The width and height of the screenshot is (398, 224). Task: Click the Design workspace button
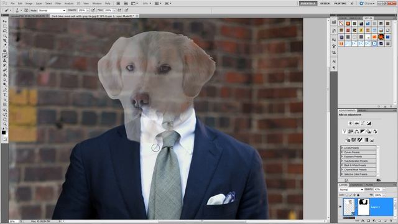(x=325, y=4)
